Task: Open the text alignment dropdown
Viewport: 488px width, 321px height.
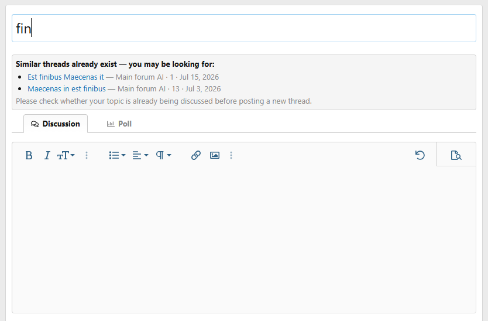Action: click(140, 155)
